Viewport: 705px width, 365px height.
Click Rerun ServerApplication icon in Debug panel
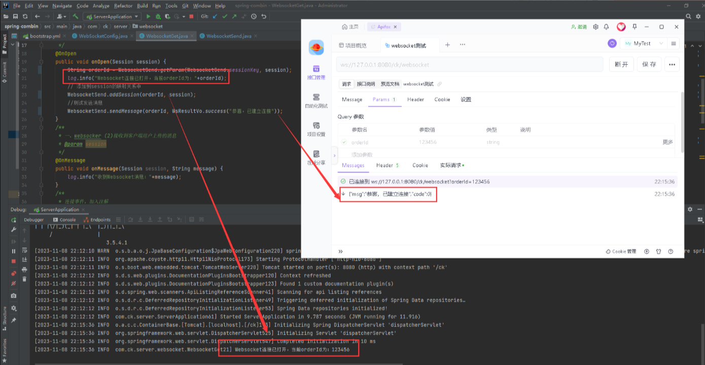point(14,220)
